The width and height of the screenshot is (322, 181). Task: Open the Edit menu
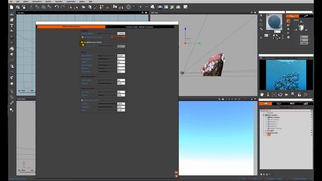point(18,2)
